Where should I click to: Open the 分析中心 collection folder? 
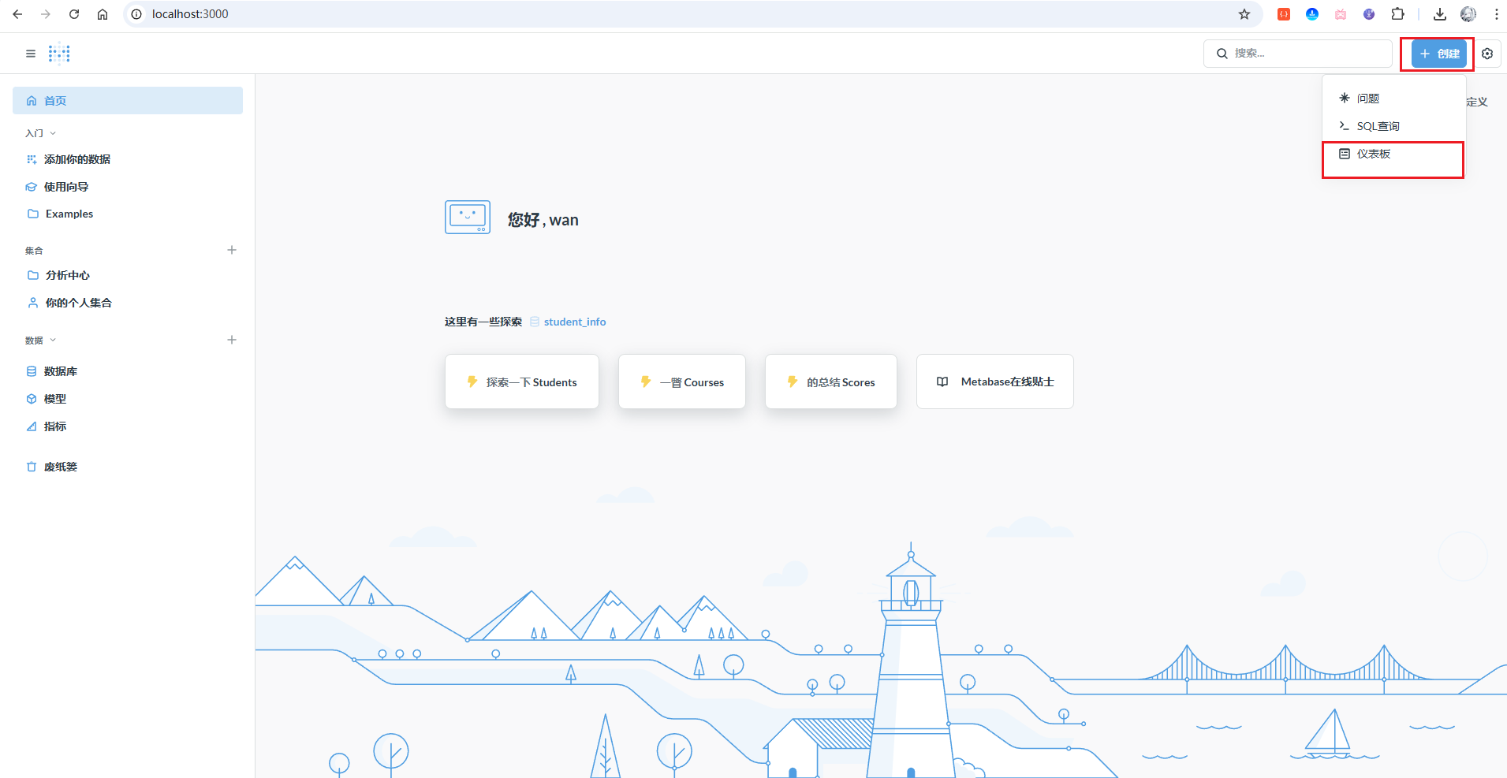tap(67, 275)
